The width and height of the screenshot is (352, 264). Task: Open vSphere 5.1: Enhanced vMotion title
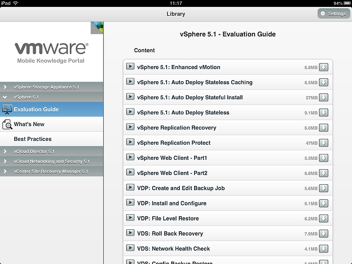[x=178, y=67]
